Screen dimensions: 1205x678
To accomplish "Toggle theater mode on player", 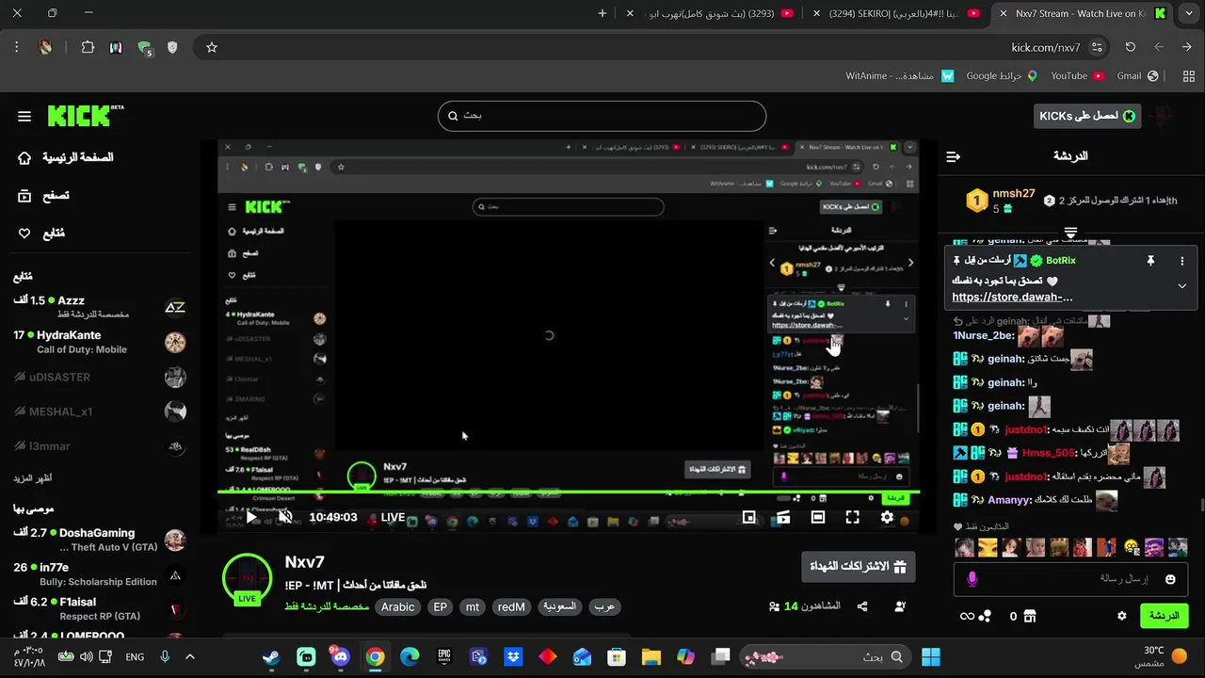I will (x=818, y=517).
